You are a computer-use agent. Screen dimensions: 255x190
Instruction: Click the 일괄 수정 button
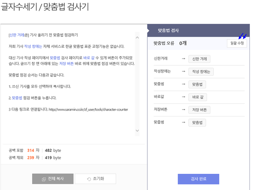237,43
